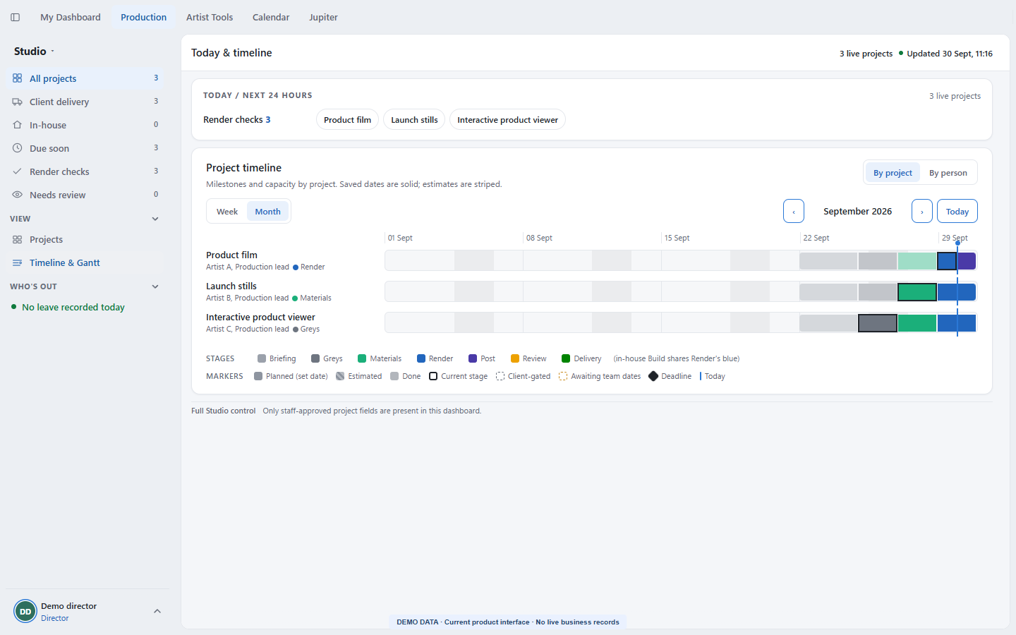Select Render checks filter in sidebar
The image size is (1016, 635).
click(86, 171)
